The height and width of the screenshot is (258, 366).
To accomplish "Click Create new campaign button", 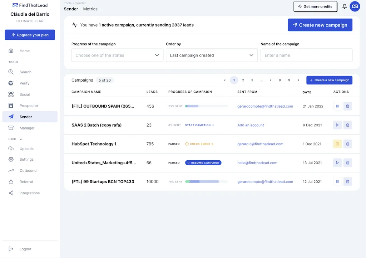I will (x=320, y=25).
